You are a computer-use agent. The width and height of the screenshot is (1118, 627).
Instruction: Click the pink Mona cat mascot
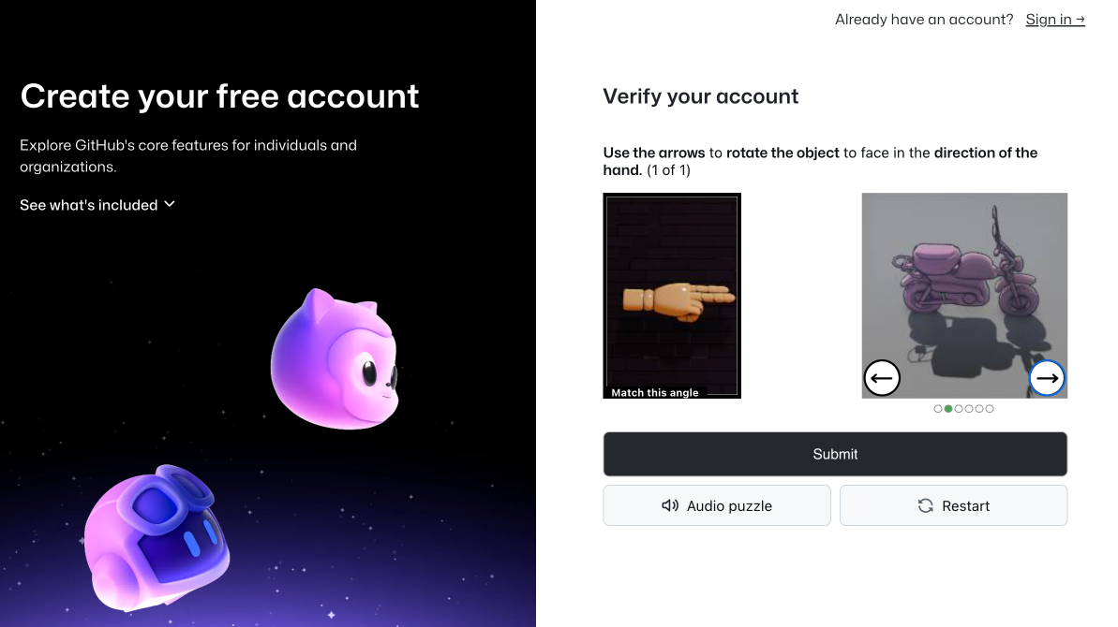point(335,359)
